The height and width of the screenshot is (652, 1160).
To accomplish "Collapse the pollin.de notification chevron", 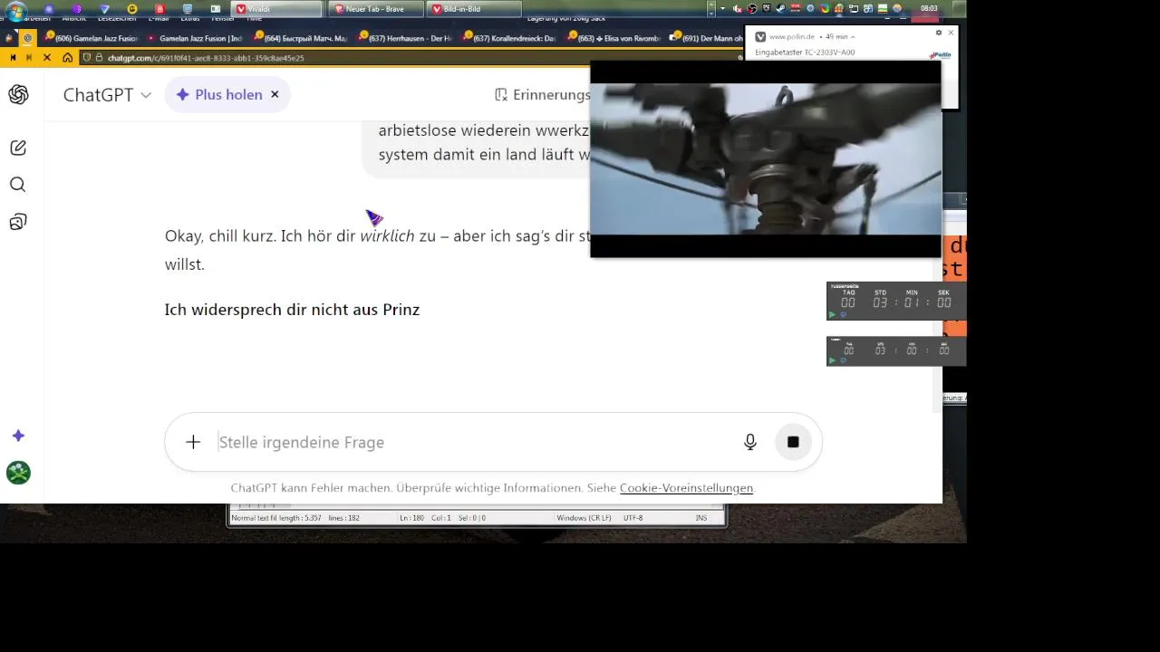I will 853,37.
